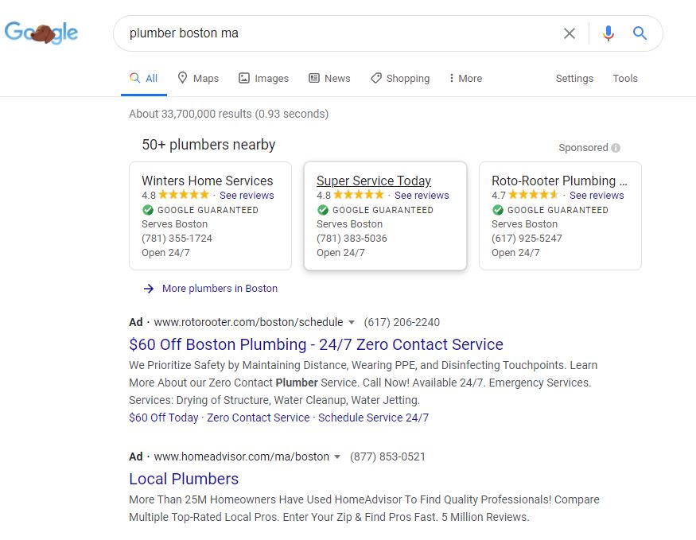
Task: Expand the homeadvisor.com ad URL dropdown arrow
Action: [337, 457]
